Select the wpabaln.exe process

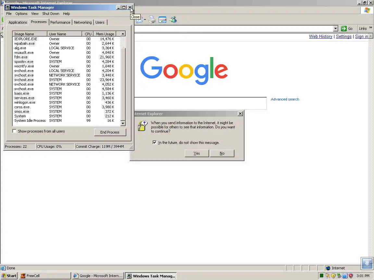[x=67, y=43]
